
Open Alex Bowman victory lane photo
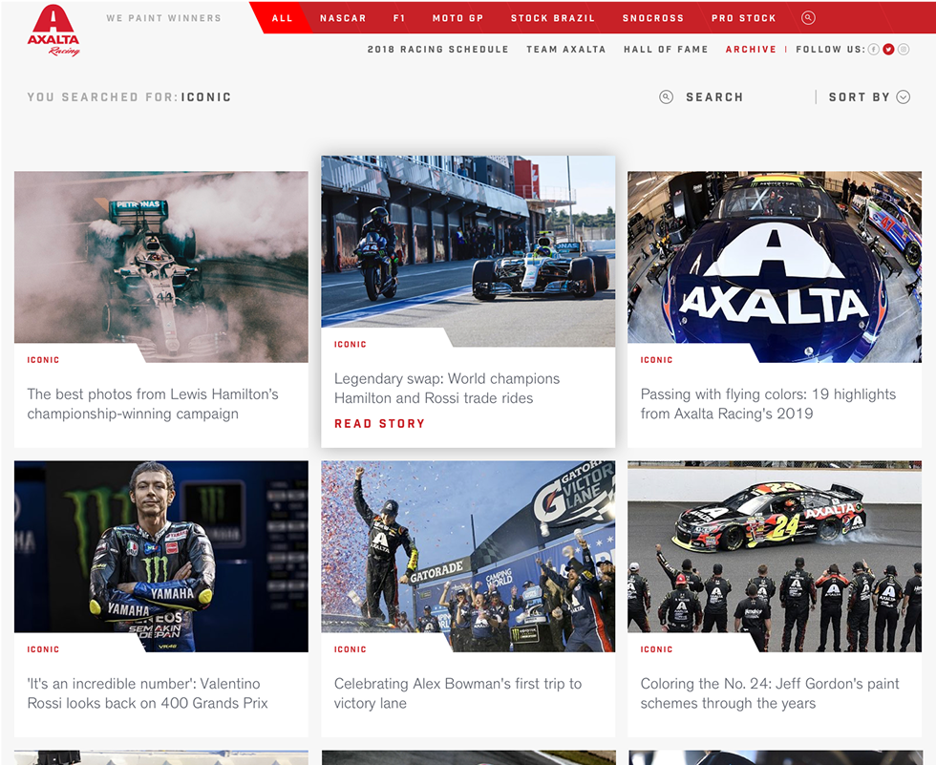click(x=468, y=556)
